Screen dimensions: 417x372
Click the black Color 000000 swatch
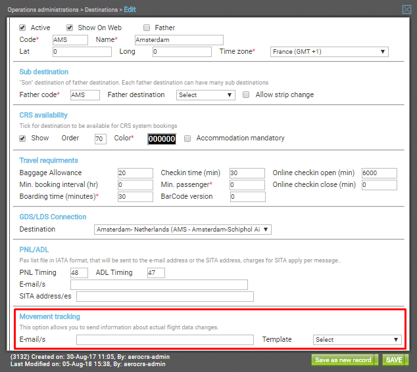[162, 139]
